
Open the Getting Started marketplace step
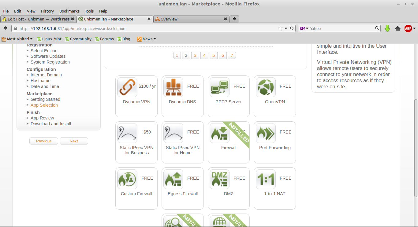pyautogui.click(x=45, y=99)
